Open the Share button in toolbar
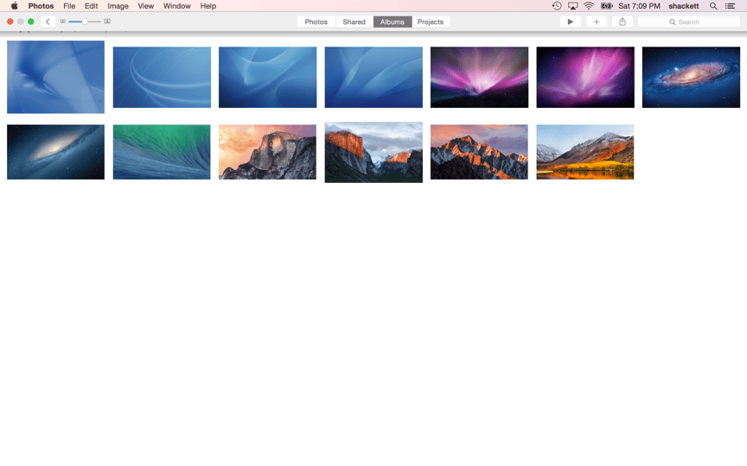Image resolution: width=747 pixels, height=466 pixels. point(622,22)
